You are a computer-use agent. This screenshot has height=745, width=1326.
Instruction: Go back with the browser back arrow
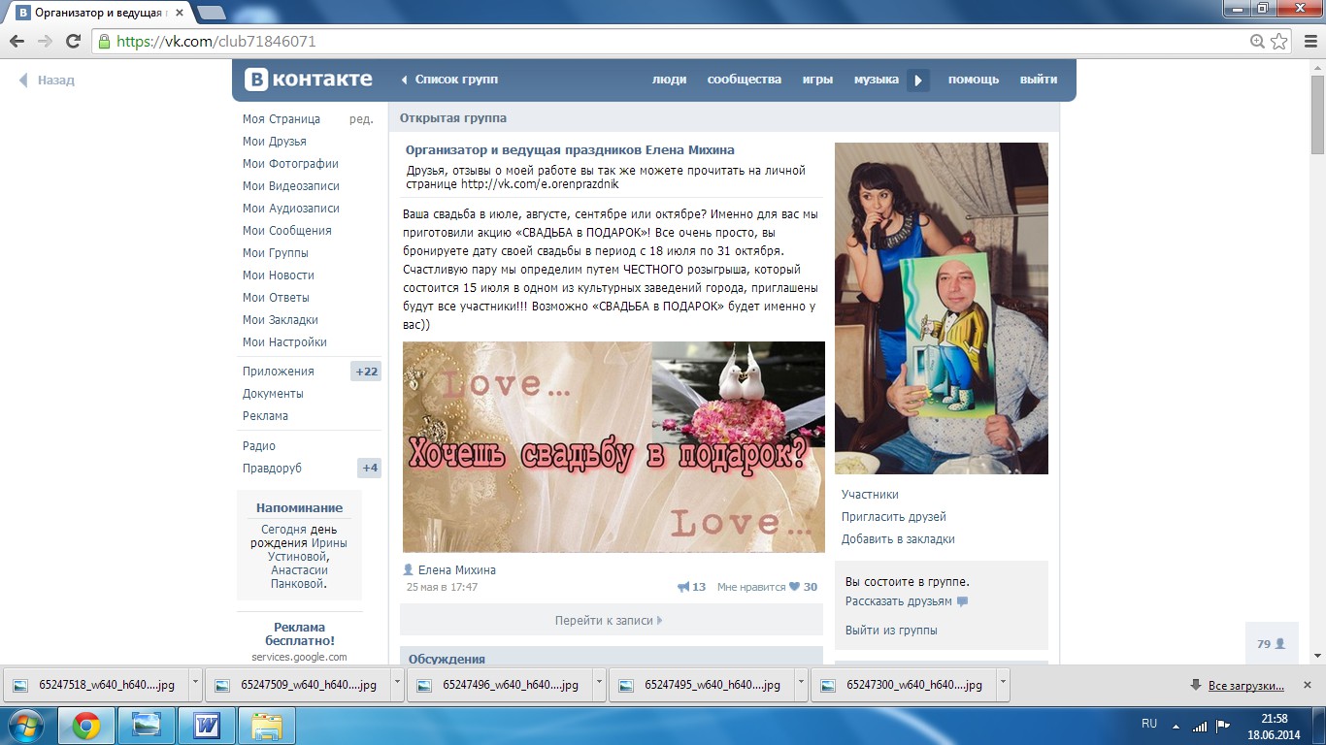pyautogui.click(x=17, y=42)
